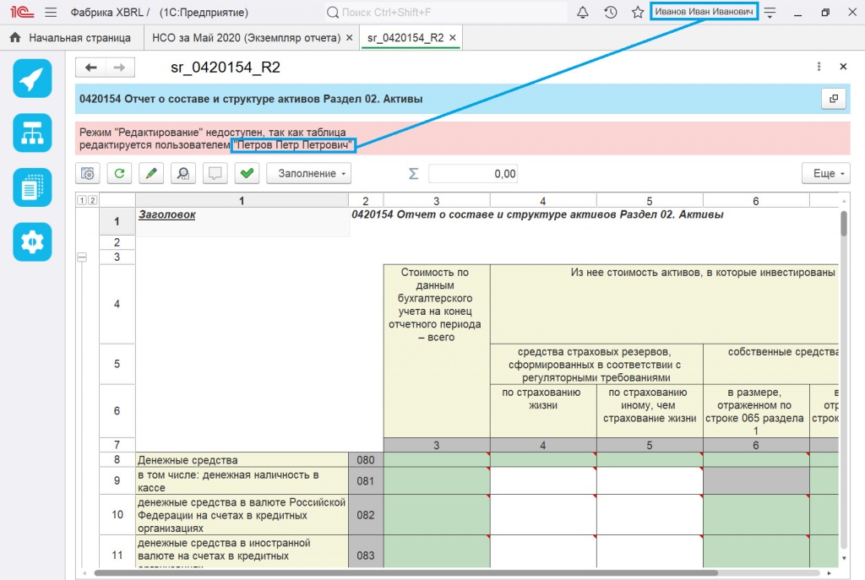Open the hierarchy structure sidebar section

pos(33,133)
